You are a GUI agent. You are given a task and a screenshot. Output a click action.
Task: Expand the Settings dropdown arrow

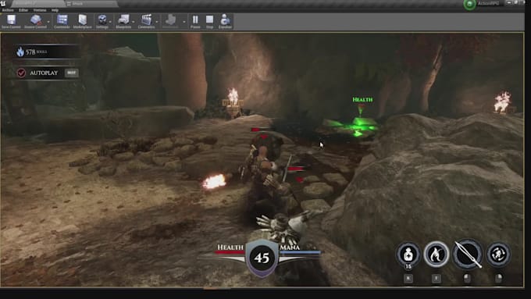pos(110,22)
